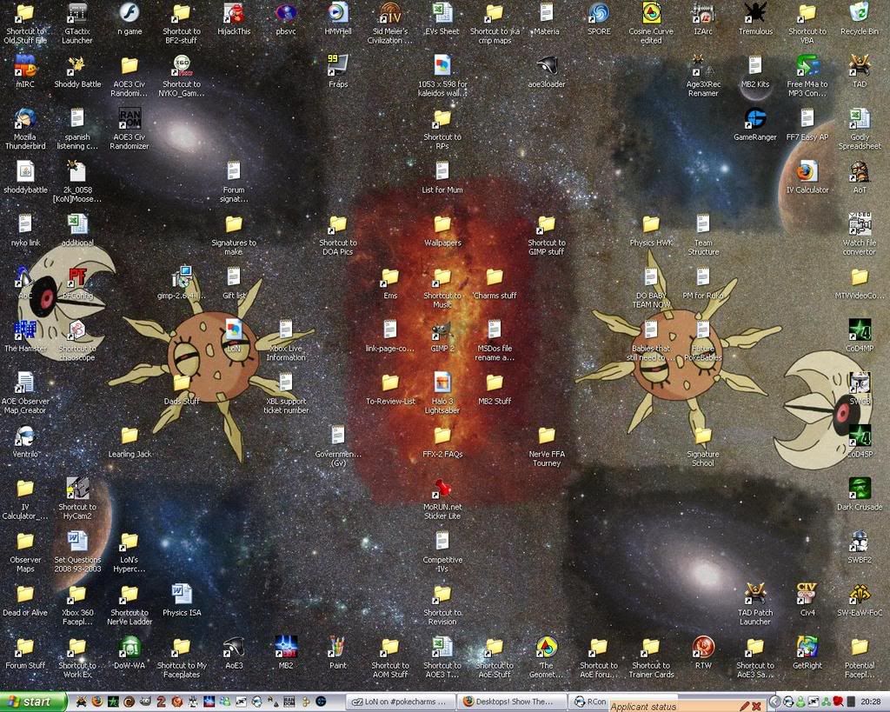The image size is (890, 712).
Task: Open the Signature School folder
Action: [x=702, y=436]
